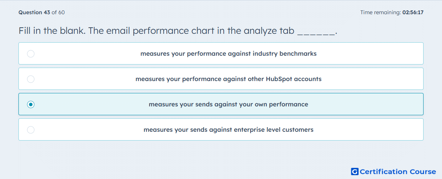The height and width of the screenshot is (179, 442).
Task: Click the blue G logo icon
Action: pos(355,171)
